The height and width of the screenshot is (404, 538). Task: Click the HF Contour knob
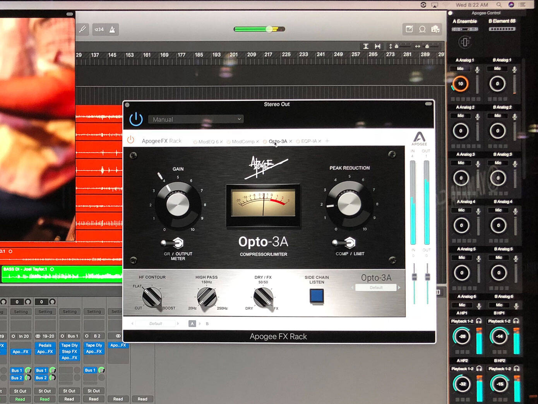click(x=152, y=298)
